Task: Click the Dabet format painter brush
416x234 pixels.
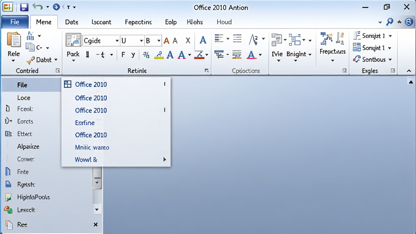Action: [30, 60]
